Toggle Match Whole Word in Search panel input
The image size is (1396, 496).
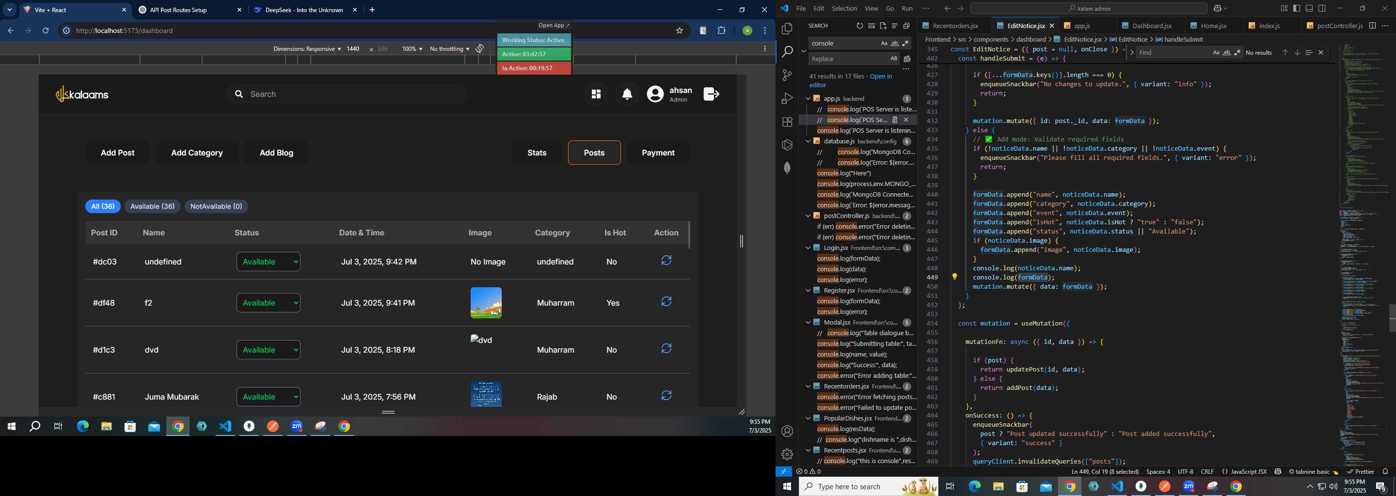pyautogui.click(x=895, y=43)
